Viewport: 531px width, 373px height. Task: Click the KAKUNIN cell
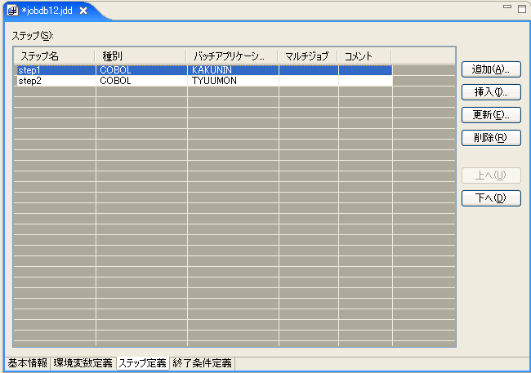[x=234, y=70]
